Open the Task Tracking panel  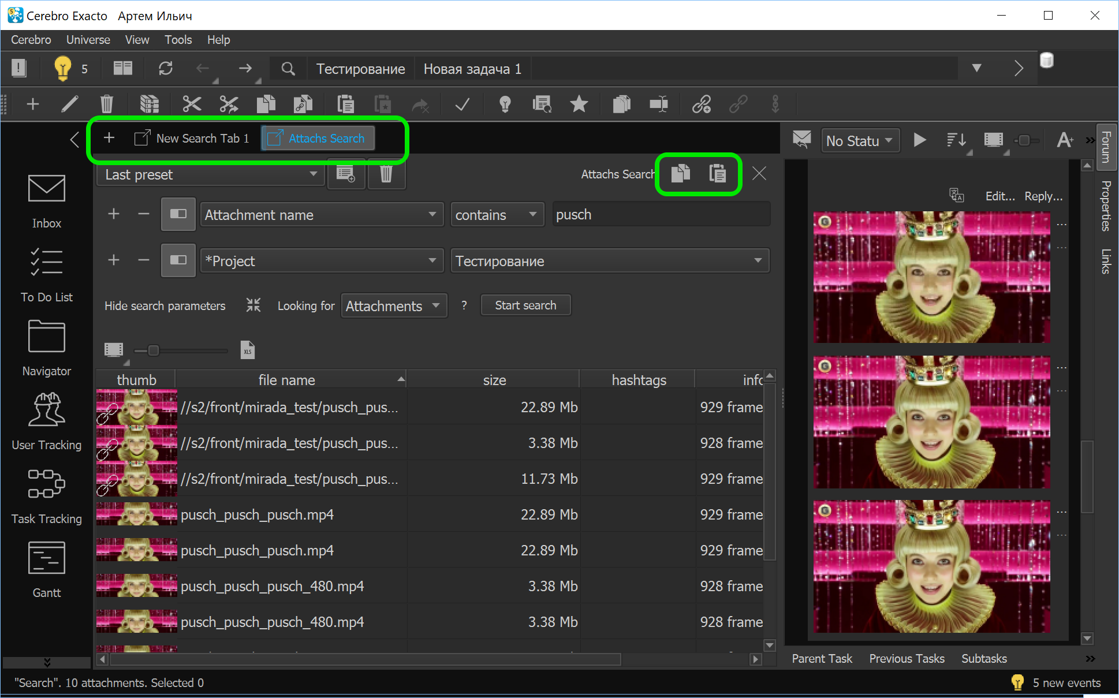click(46, 496)
